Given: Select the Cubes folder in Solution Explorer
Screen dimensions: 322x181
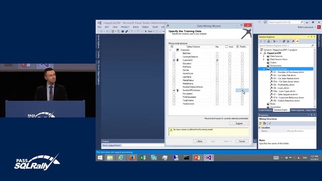Looking at the screenshot, I should [x=273, y=62].
